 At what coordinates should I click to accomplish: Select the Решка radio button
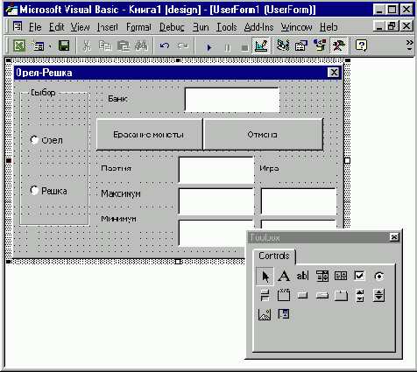[x=48, y=191]
